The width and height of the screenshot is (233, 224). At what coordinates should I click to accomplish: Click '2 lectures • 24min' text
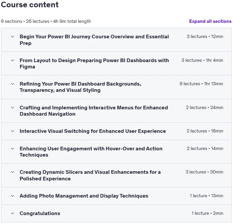coord(204,107)
